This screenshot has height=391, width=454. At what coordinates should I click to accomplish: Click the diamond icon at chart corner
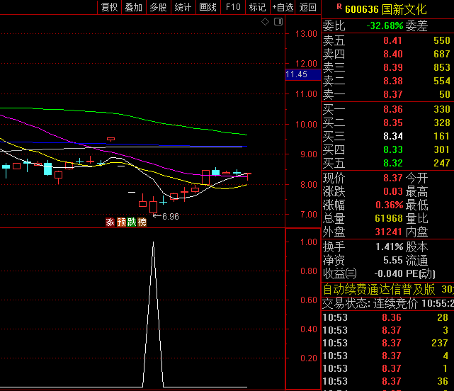(x=266, y=22)
